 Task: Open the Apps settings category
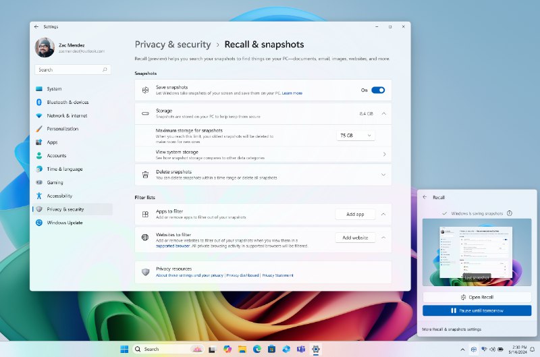coord(72,142)
